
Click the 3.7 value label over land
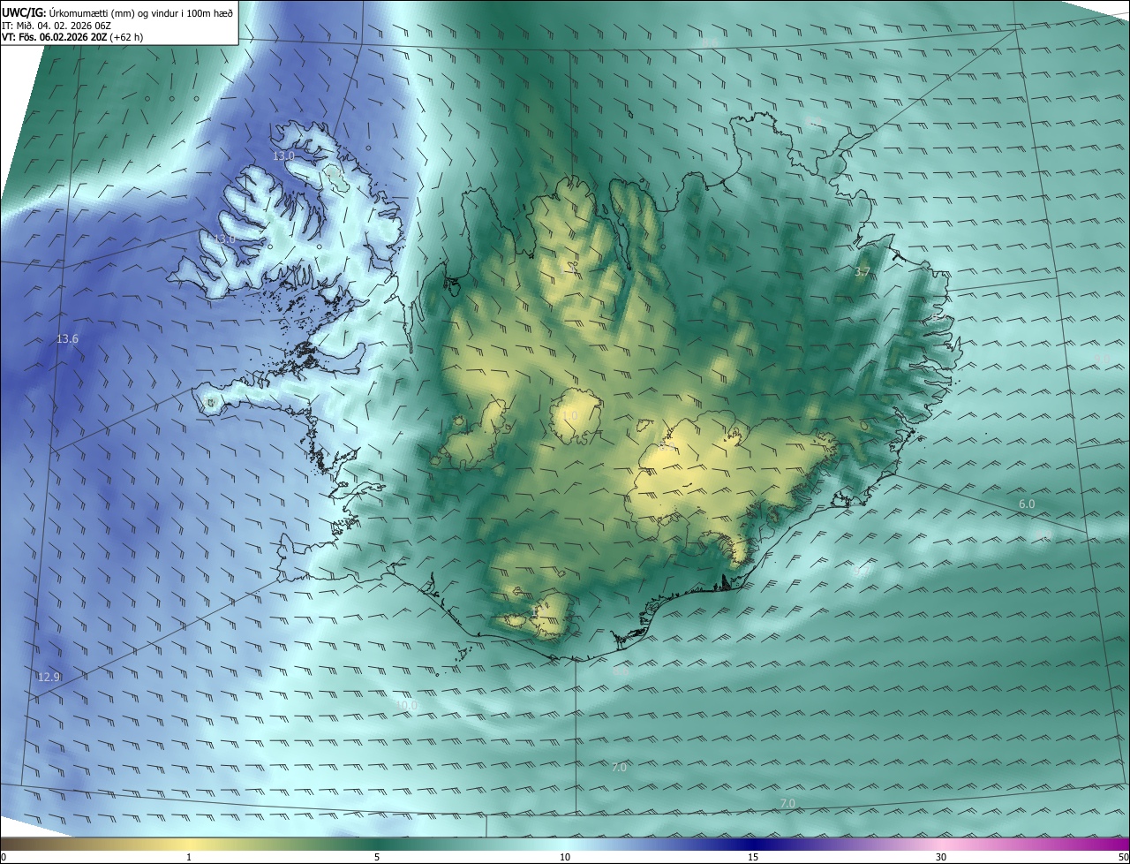[x=863, y=272]
